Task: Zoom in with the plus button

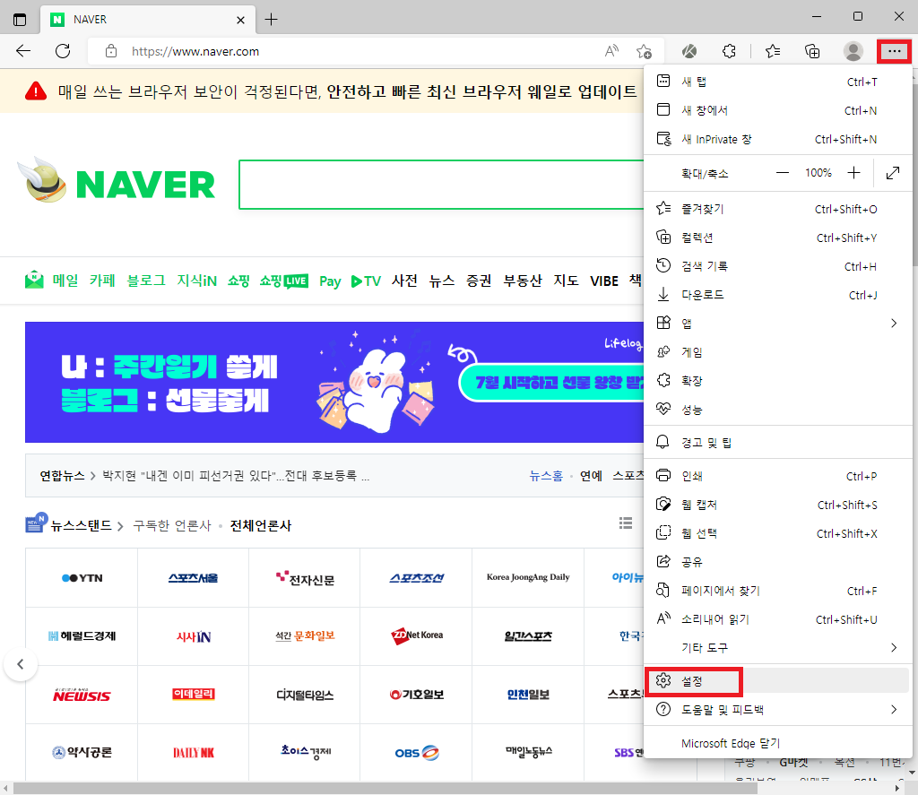Action: pos(853,173)
